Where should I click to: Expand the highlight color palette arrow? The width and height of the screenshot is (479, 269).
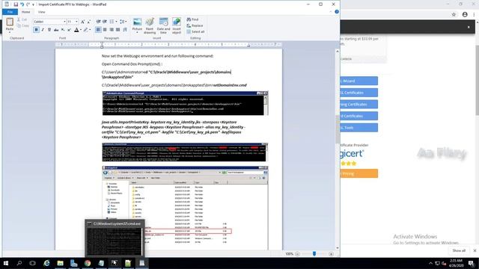(x=90, y=30)
